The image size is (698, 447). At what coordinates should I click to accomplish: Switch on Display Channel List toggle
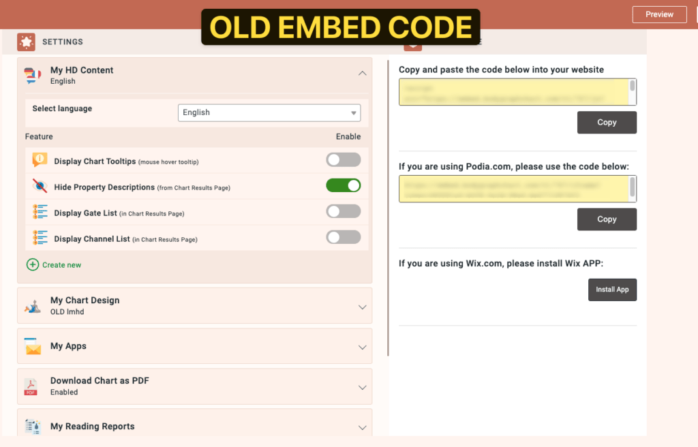(344, 237)
